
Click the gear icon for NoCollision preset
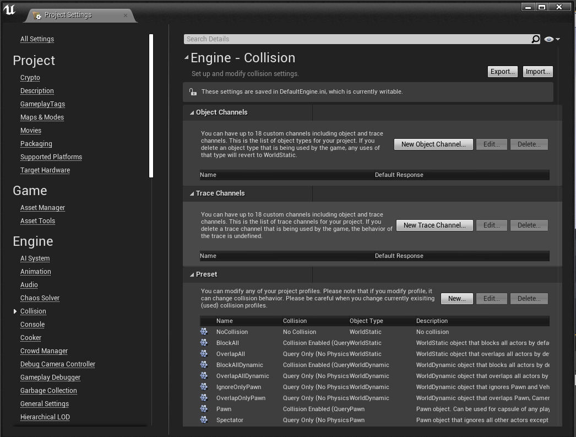click(204, 332)
